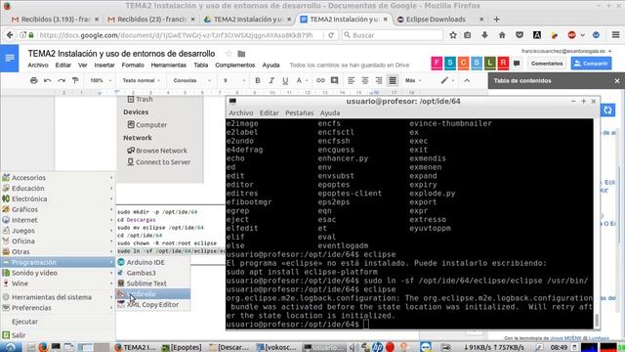Screen dimensions: 625x352
Task: Expand the Accesorios menu category
Action: (58, 178)
